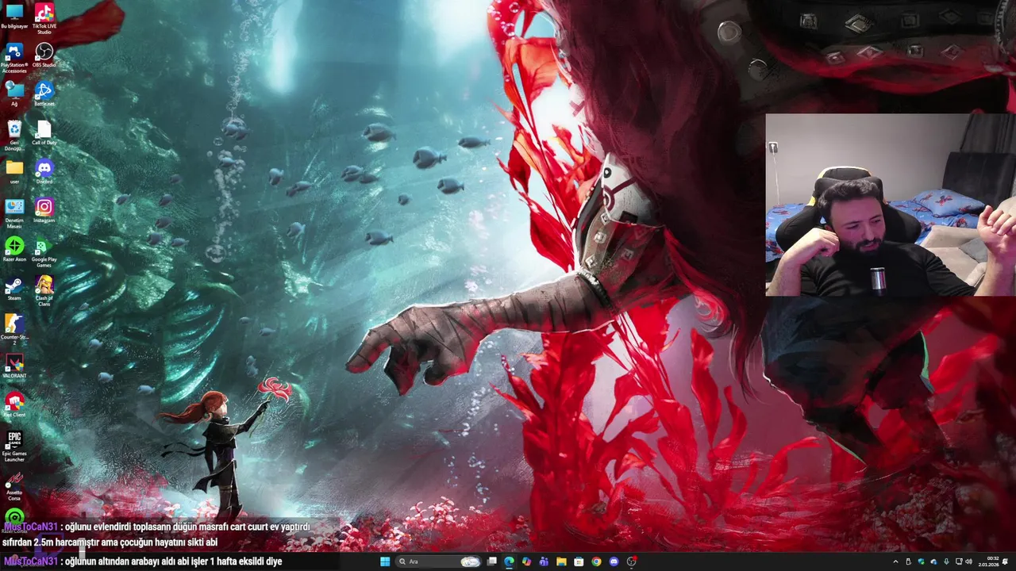The image size is (1016, 571).
Task: Open Discord from the taskbar
Action: (x=614, y=561)
